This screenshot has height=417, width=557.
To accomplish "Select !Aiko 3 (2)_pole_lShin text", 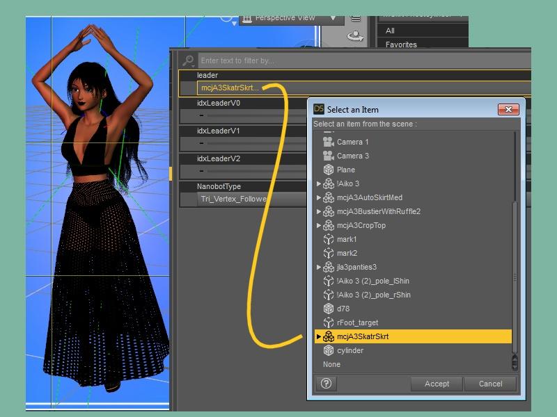I will pos(373,281).
